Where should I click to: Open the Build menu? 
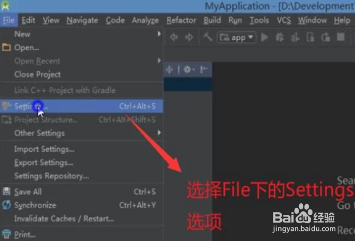pos(212,20)
